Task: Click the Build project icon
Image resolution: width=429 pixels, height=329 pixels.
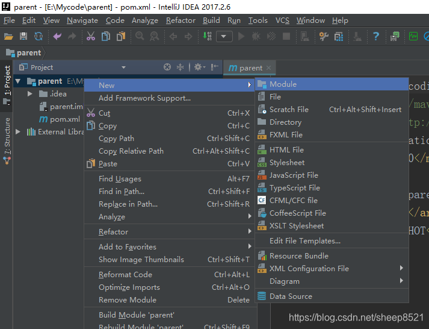Action: (x=207, y=36)
